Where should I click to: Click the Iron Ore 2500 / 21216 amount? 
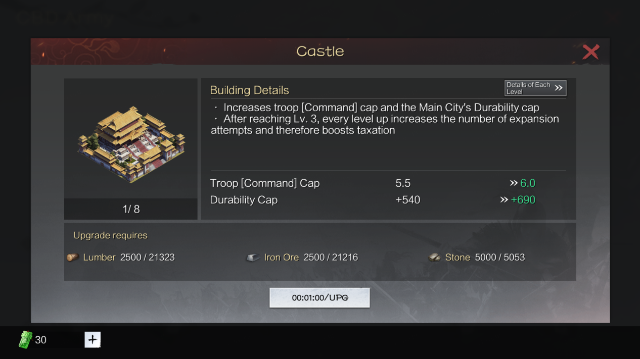click(x=331, y=258)
